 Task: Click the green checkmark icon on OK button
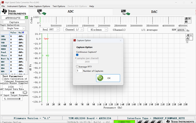(x=100, y=78)
